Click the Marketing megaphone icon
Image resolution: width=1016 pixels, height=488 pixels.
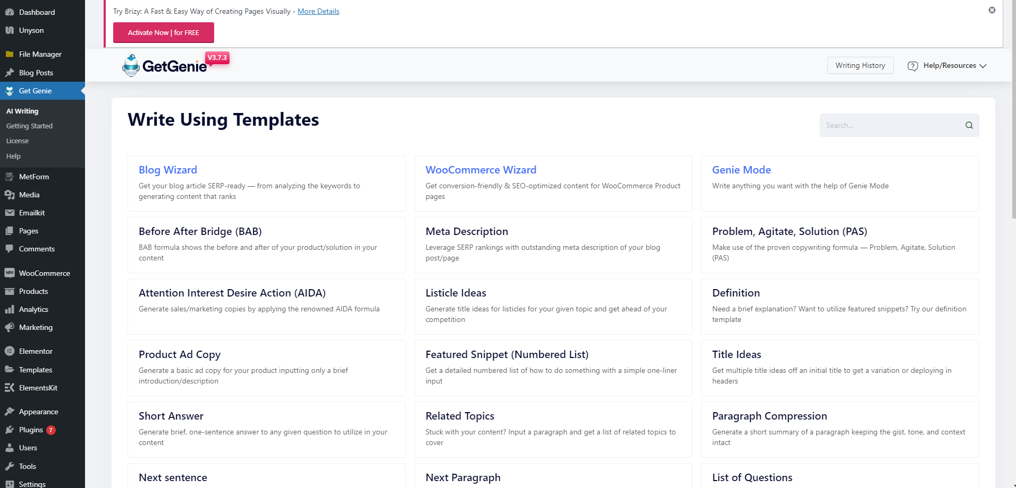tap(10, 327)
